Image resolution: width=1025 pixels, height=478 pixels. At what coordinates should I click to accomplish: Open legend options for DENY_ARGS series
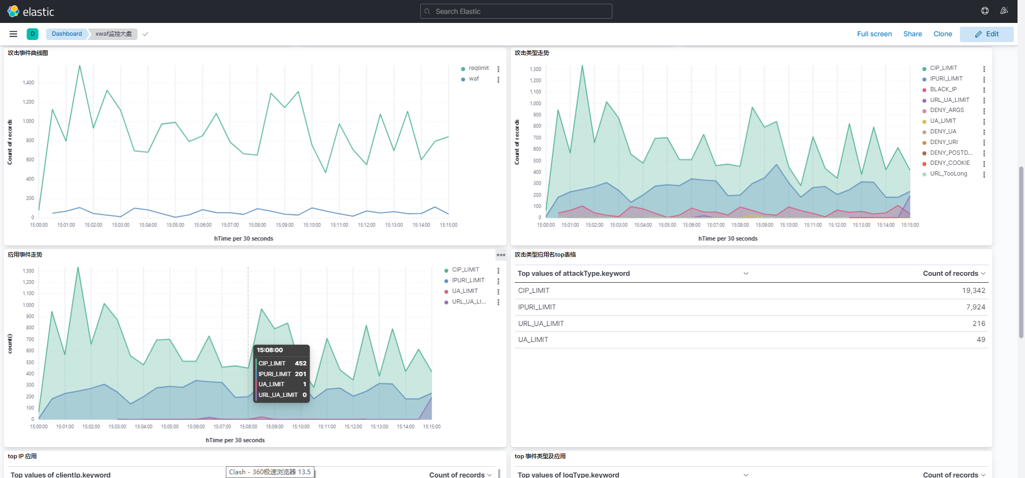[984, 111]
